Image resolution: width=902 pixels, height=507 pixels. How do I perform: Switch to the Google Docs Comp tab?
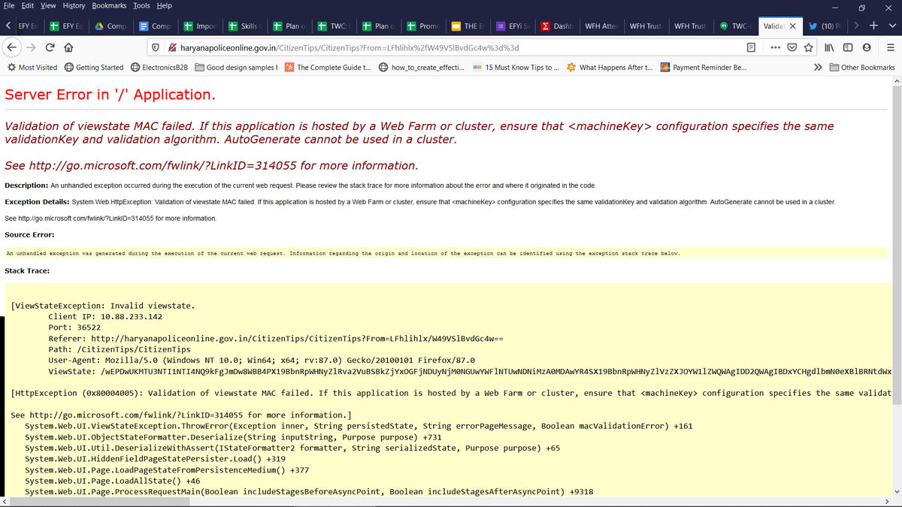click(156, 26)
